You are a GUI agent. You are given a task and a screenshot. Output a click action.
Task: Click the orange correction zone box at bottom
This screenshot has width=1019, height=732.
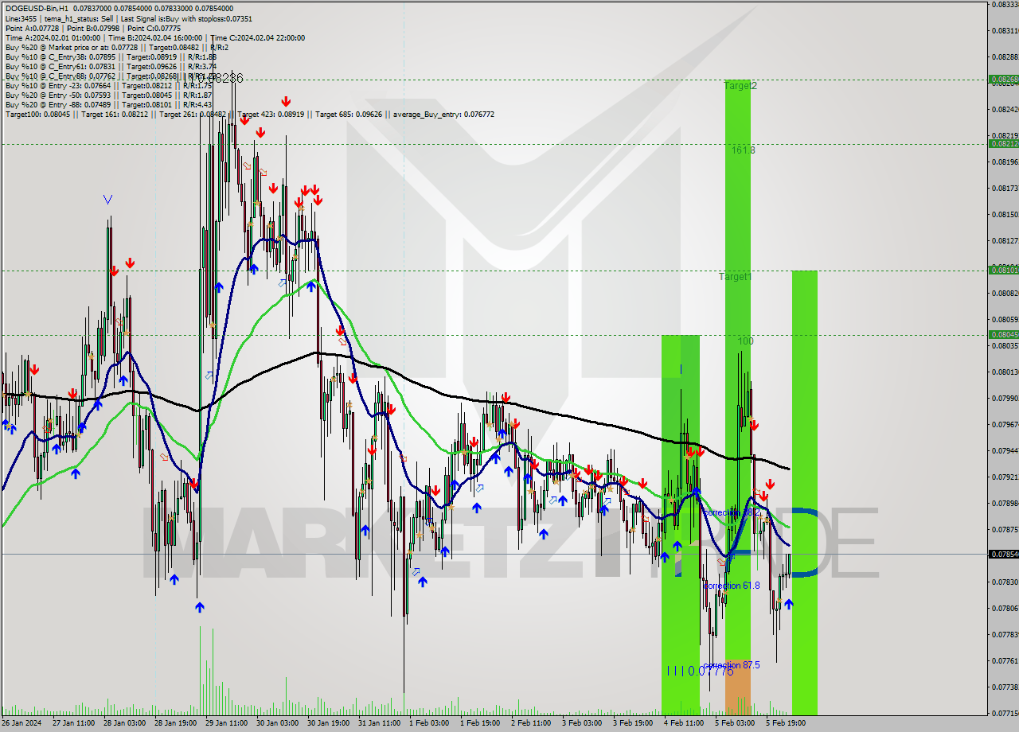(737, 688)
